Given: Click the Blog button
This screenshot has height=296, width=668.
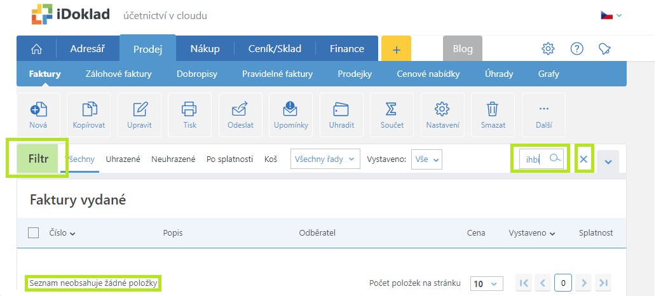Looking at the screenshot, I should 463,48.
